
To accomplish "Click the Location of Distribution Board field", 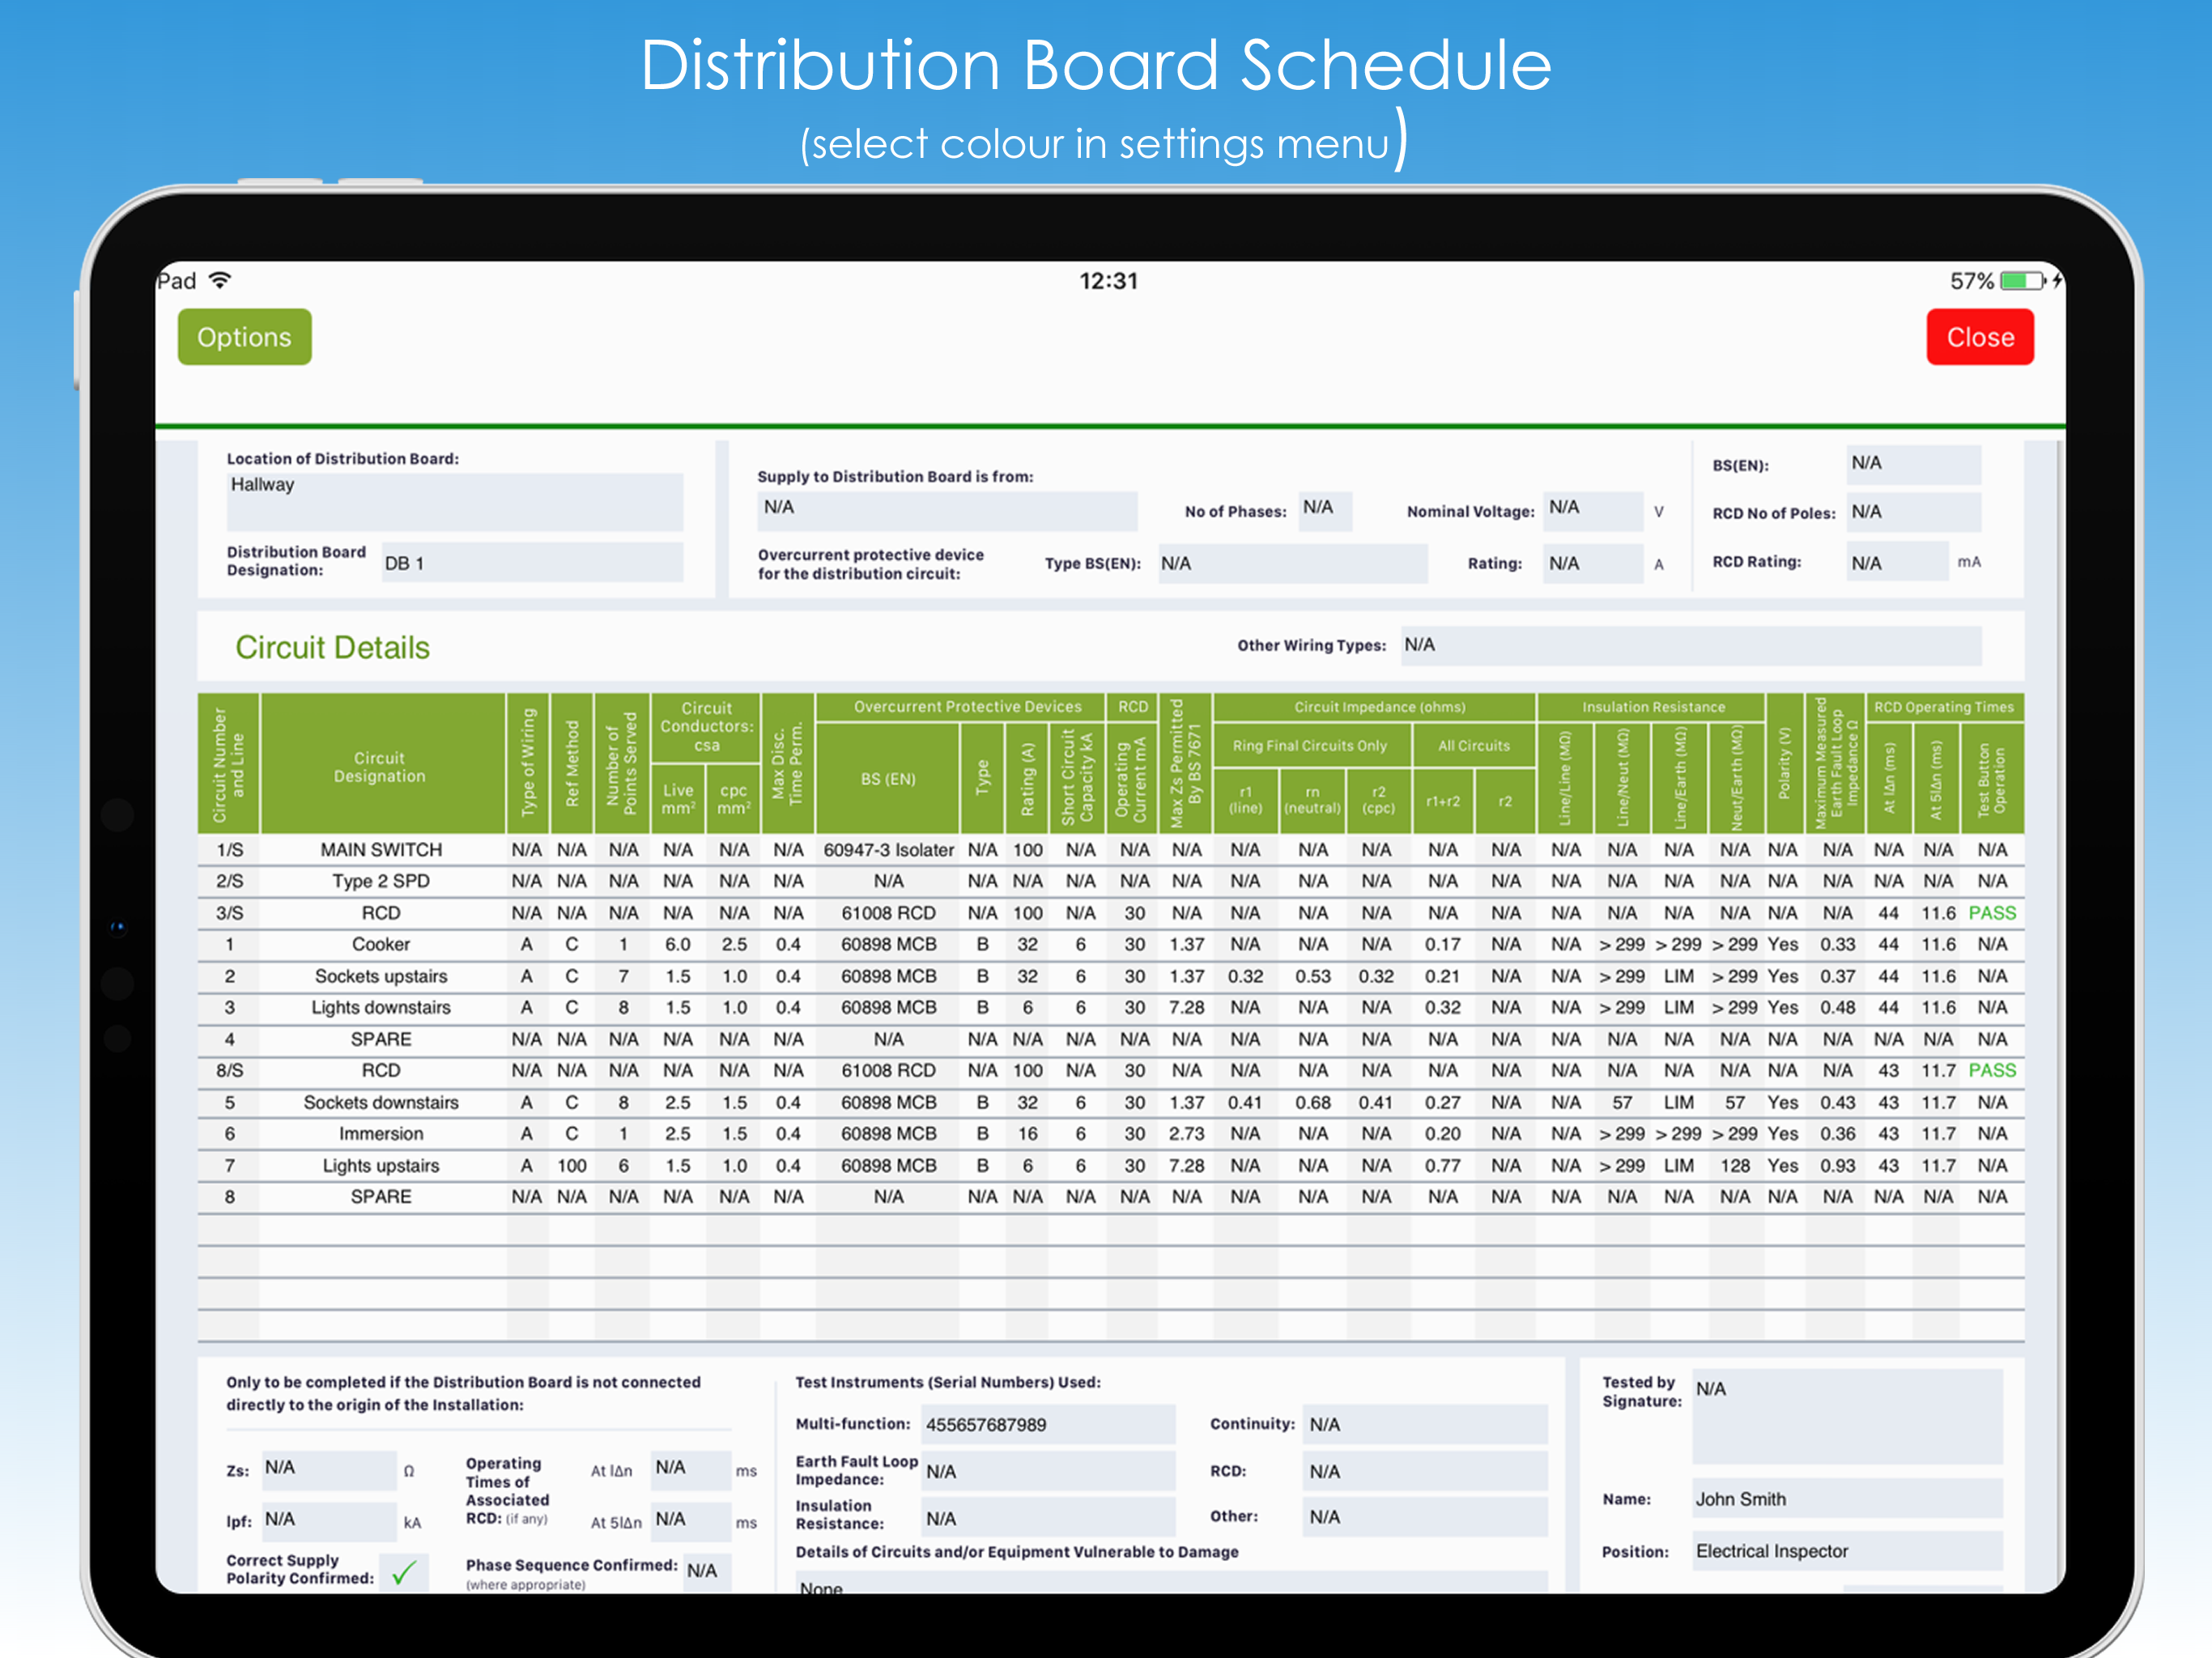I will coord(454,501).
